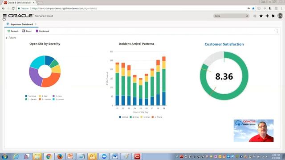Toggle No Value legend in severity chart
The width and height of the screenshot is (285, 160).
point(31,96)
